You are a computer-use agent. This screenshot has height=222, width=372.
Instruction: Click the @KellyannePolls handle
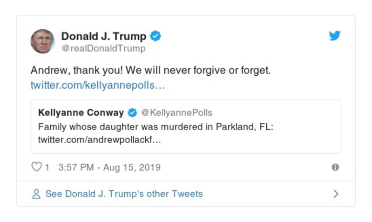pyautogui.click(x=176, y=113)
